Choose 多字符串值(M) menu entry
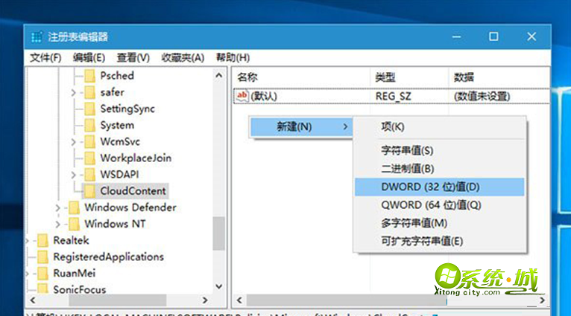The width and height of the screenshot is (571, 316). (440, 223)
